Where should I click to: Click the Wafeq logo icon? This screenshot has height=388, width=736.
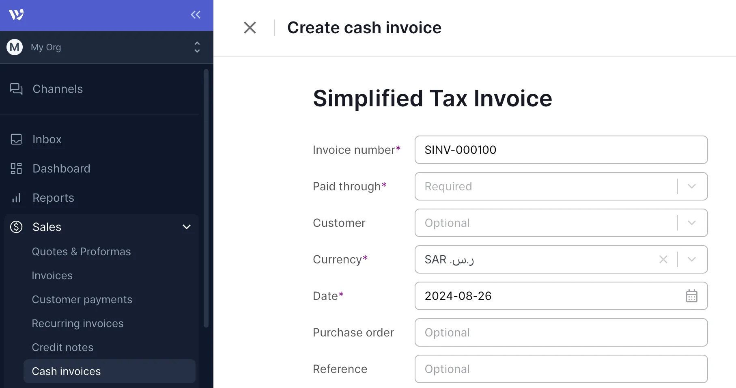tap(16, 15)
